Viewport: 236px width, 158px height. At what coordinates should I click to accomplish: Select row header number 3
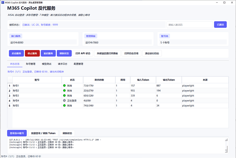click(10, 96)
